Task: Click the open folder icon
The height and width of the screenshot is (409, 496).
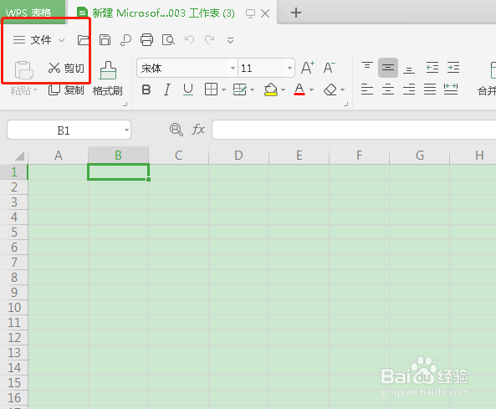Action: (83, 40)
